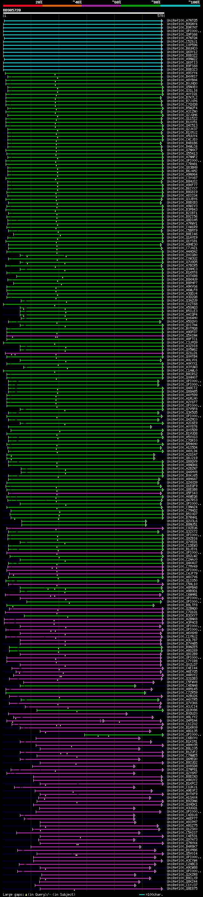
Task: Click the purple alignment bar for UniRef100_Q21LD1
Action: [x=84, y=353]
